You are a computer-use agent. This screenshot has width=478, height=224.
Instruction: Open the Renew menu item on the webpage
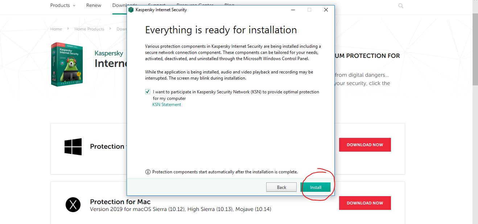pos(94,5)
